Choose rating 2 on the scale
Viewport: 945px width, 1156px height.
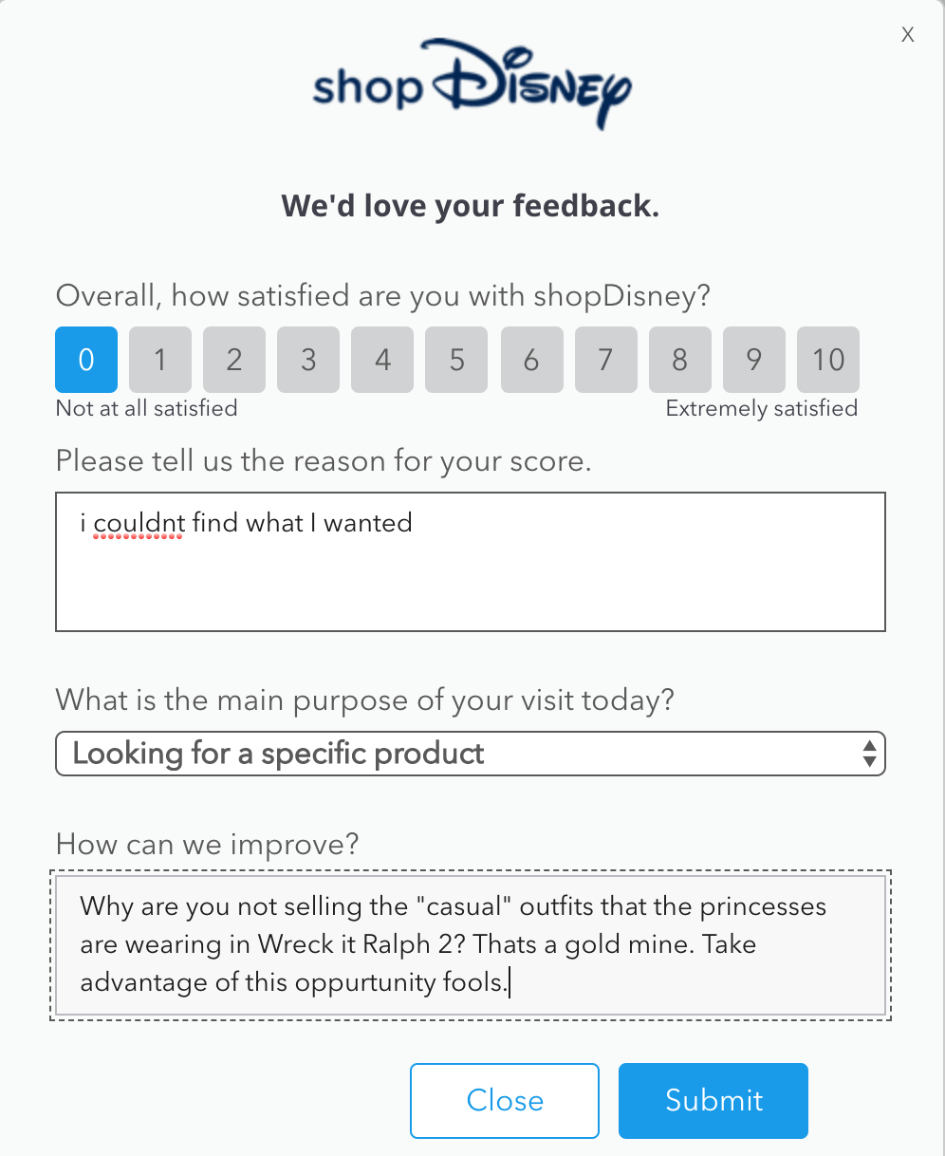(x=234, y=360)
